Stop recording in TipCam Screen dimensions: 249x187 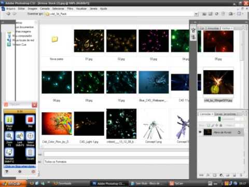[30, 119]
